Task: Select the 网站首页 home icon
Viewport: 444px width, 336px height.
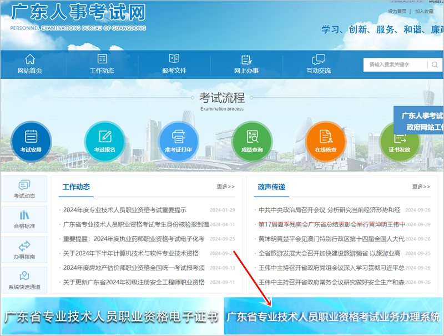Action: coord(29,64)
